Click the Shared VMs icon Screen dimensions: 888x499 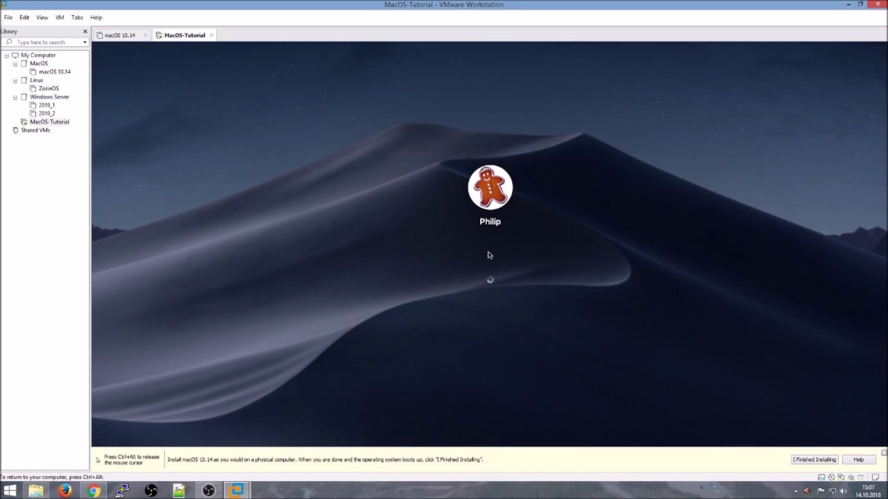[15, 130]
